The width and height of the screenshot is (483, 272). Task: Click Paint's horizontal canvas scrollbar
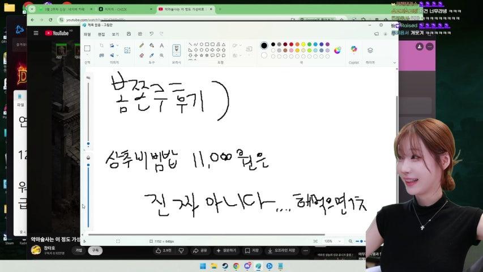tap(206, 235)
